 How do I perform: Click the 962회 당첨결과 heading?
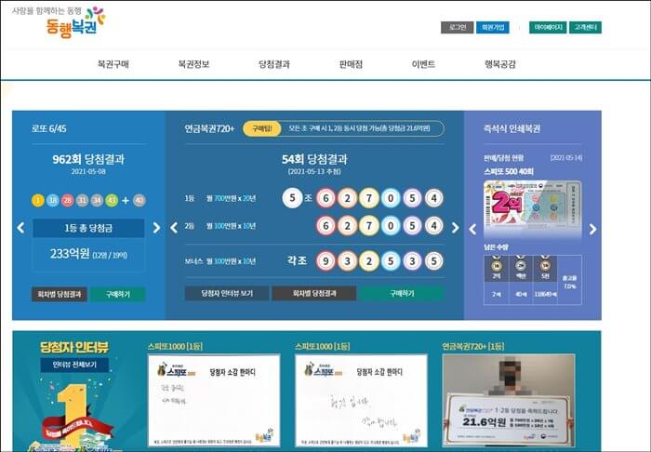click(88, 159)
